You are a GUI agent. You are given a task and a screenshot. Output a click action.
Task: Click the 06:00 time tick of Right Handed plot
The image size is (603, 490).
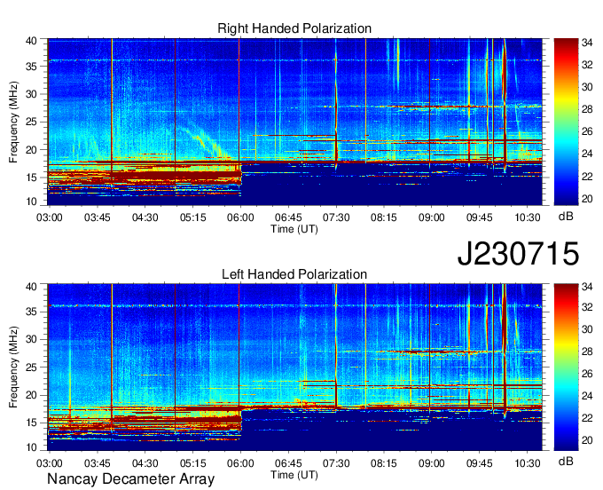point(240,217)
